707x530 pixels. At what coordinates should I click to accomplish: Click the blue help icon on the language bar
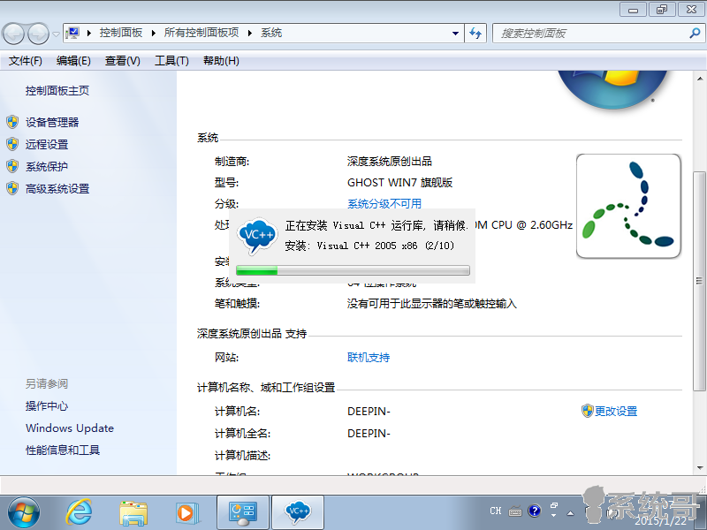[535, 511]
